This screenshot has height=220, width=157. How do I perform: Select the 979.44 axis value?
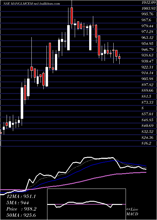(x=148, y=26)
